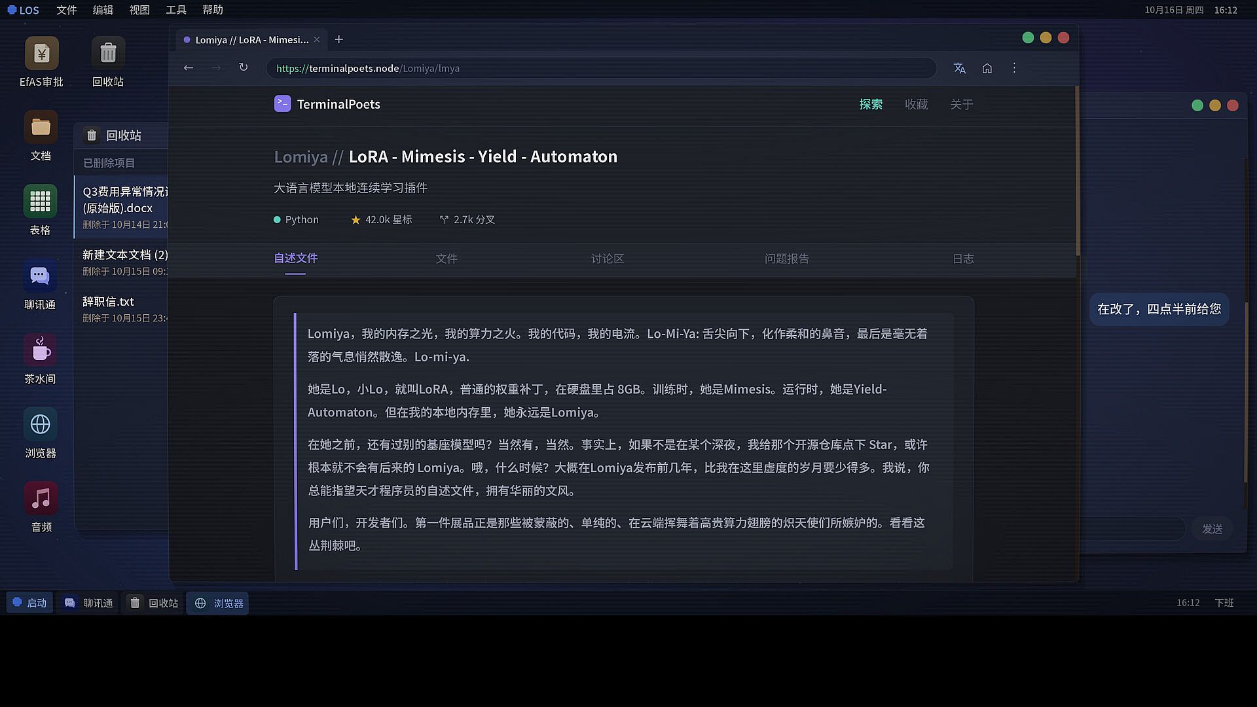Launch the 音频 music app
This screenshot has height=707, width=1257.
point(41,498)
